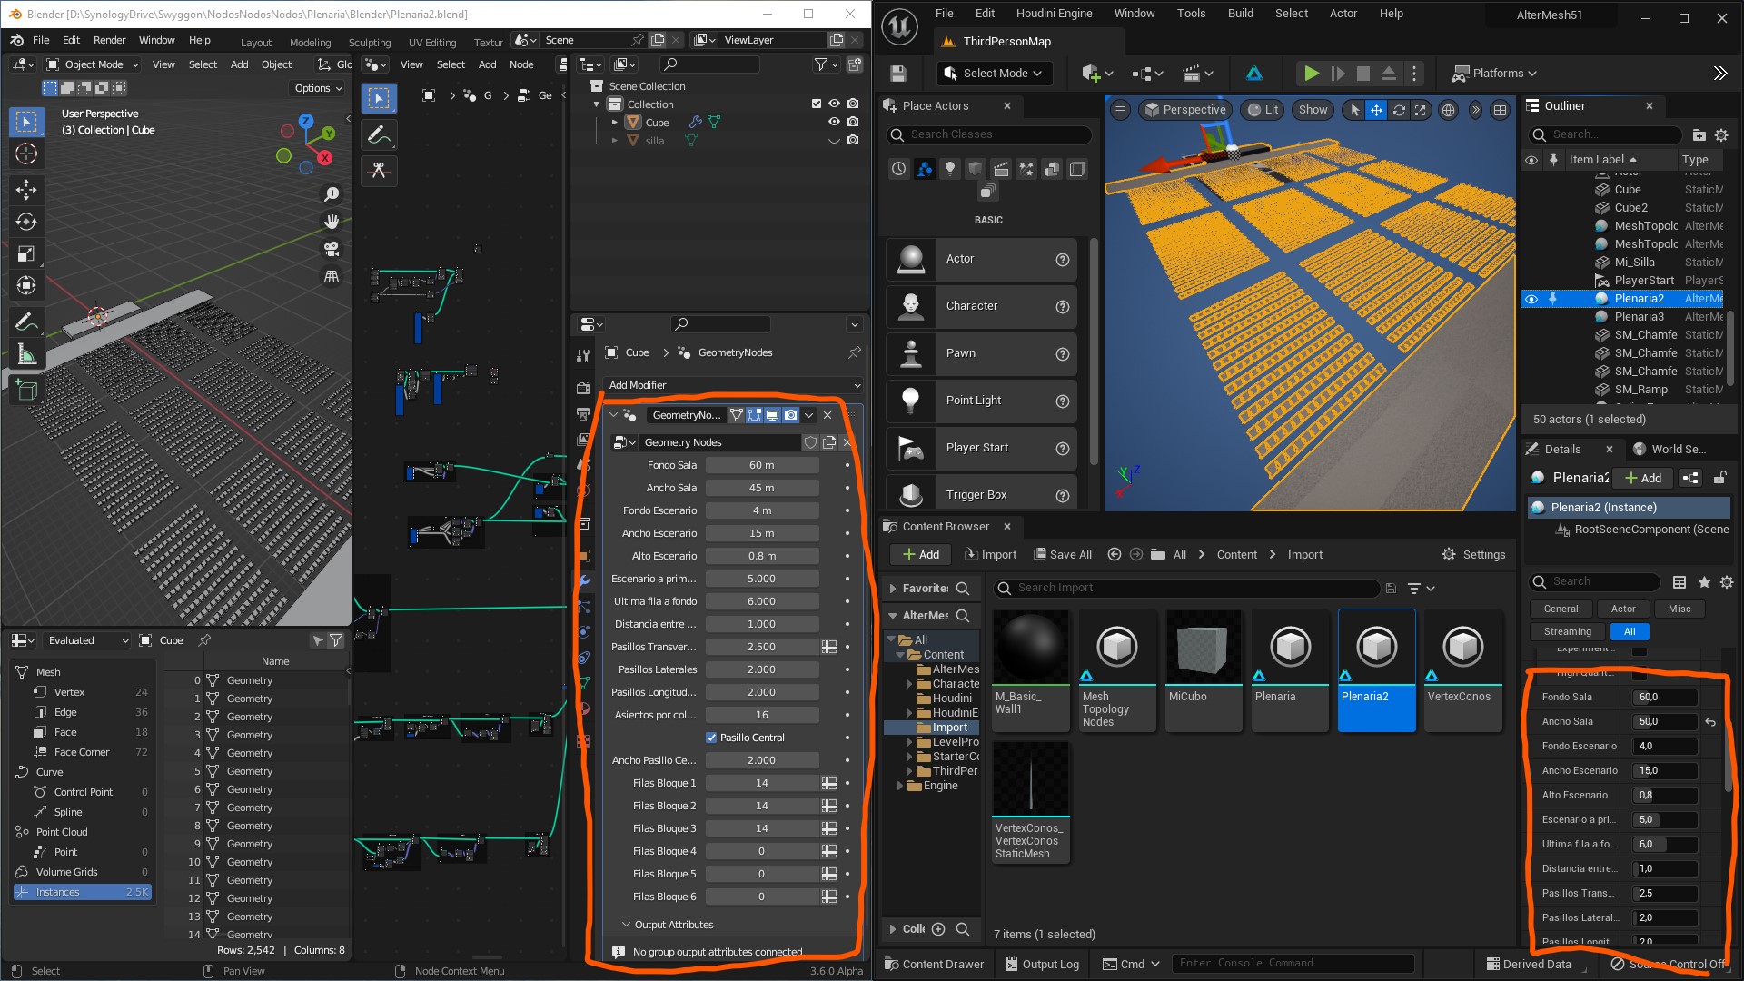This screenshot has width=1744, height=981.
Task: Open Platforms dropdown in Unreal toolbar
Action: (1493, 74)
